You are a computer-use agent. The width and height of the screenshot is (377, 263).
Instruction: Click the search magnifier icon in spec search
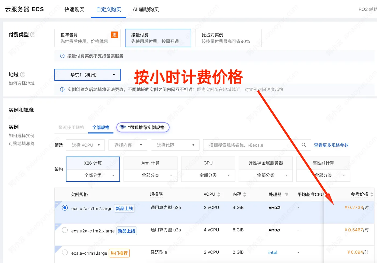(x=304, y=145)
